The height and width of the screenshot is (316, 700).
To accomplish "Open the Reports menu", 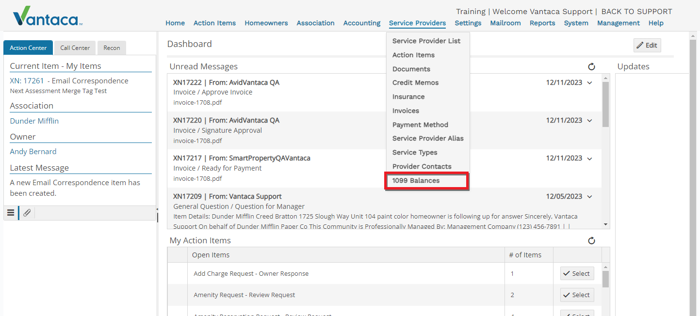I will coord(542,23).
